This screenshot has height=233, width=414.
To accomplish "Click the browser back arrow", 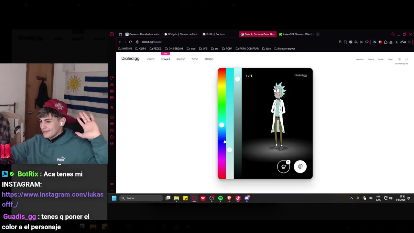I will tap(120, 42).
